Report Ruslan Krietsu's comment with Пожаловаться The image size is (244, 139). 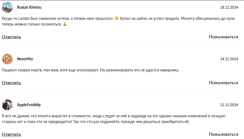point(223,37)
